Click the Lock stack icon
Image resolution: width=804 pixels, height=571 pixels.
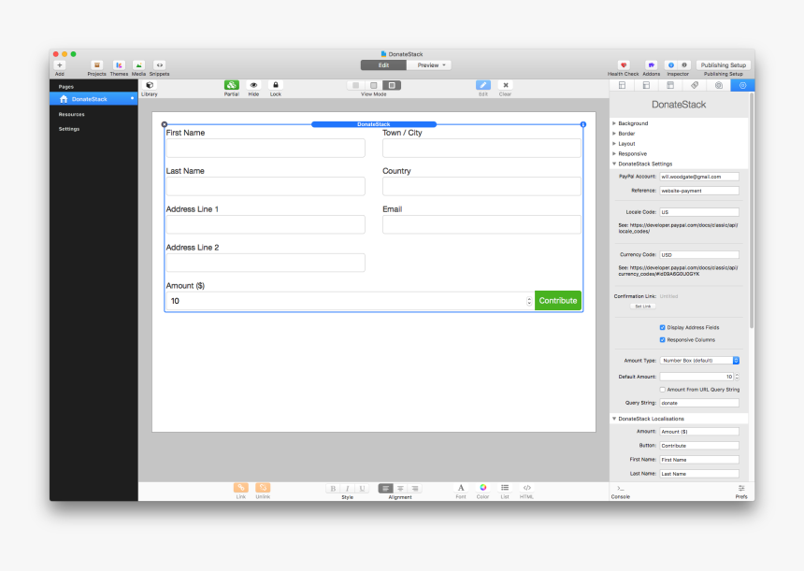(x=275, y=86)
